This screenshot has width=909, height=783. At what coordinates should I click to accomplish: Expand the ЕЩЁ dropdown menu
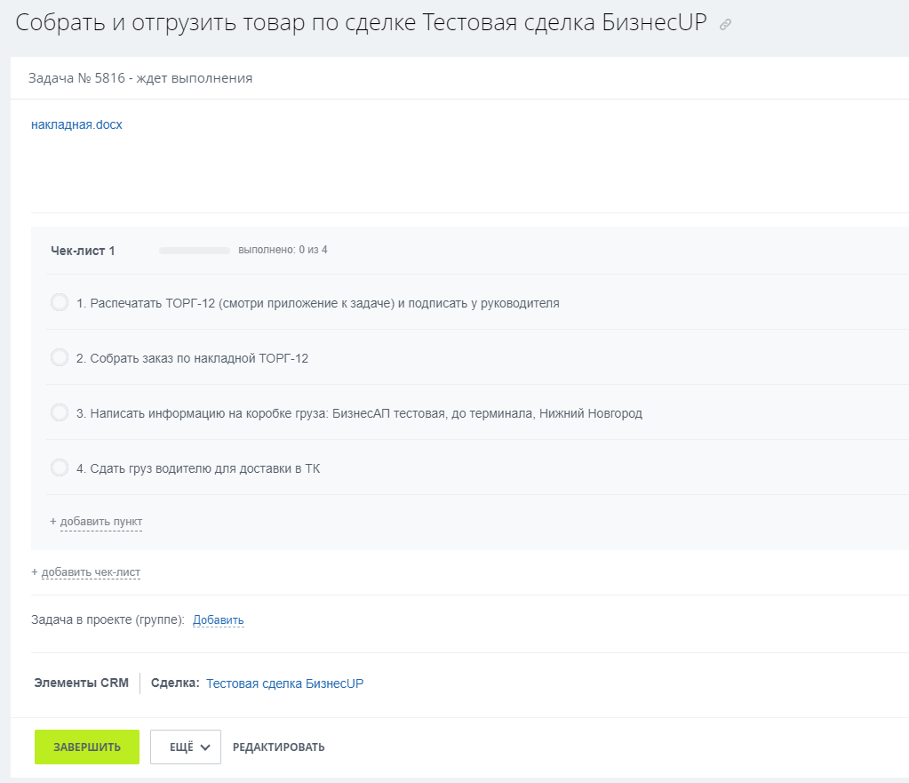pos(185,747)
